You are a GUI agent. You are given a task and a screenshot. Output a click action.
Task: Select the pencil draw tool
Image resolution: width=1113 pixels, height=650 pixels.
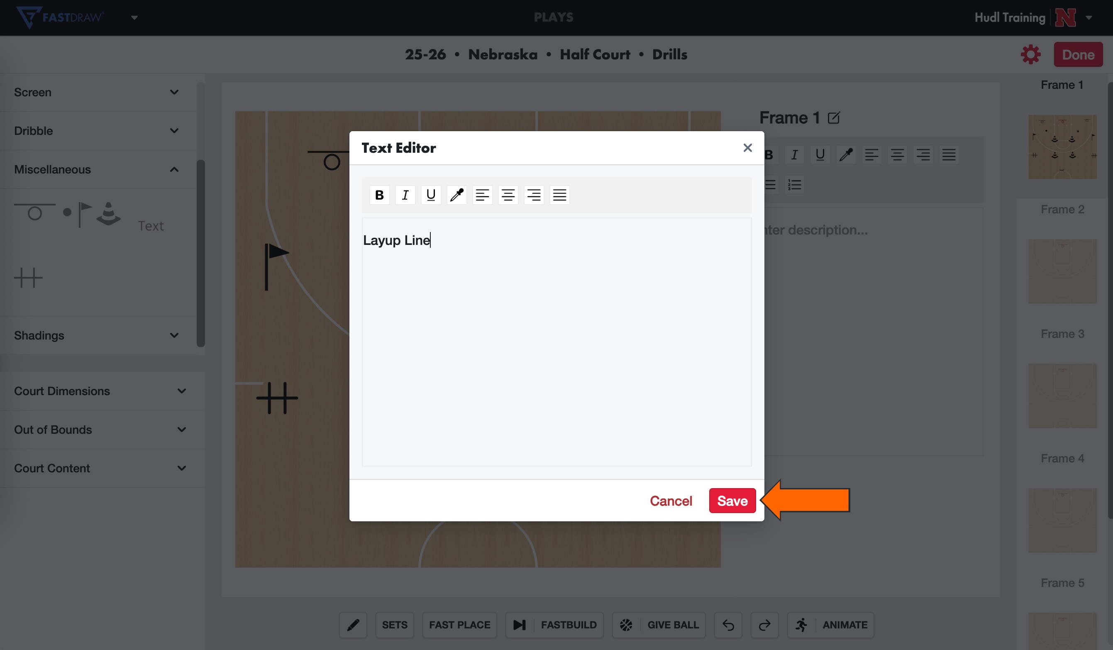[353, 624]
